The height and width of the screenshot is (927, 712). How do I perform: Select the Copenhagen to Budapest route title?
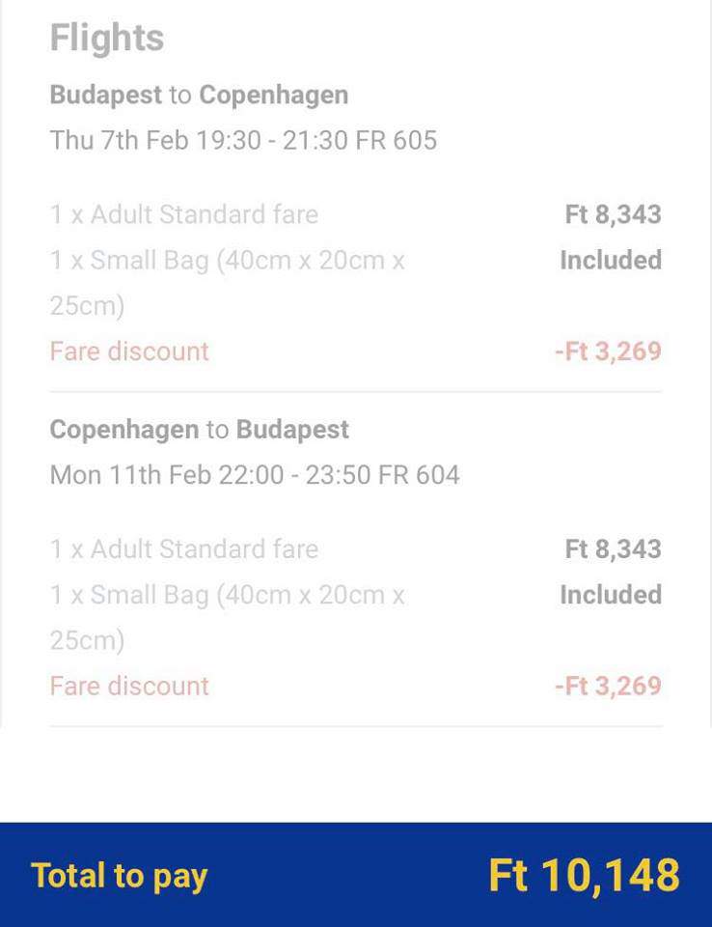[x=199, y=430]
